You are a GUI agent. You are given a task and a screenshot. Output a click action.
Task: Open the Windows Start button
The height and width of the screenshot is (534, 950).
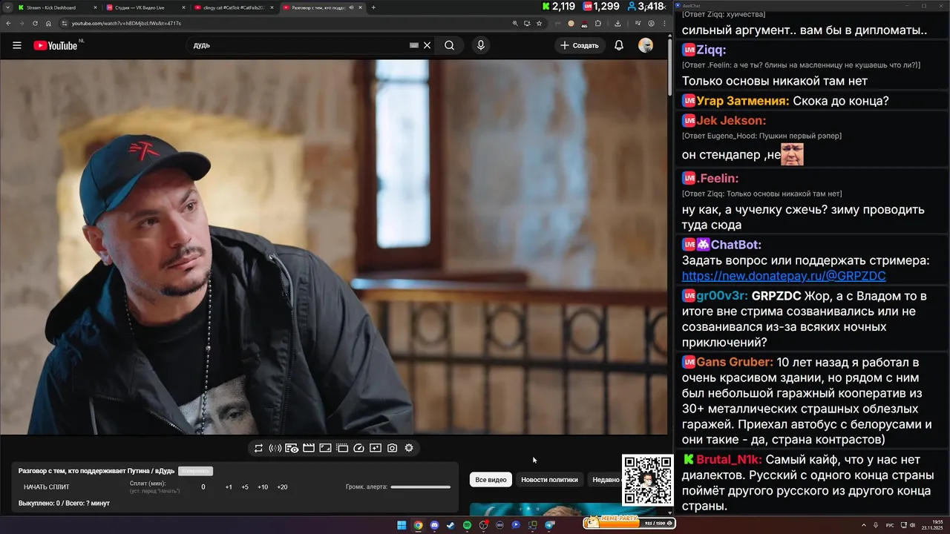click(x=402, y=525)
